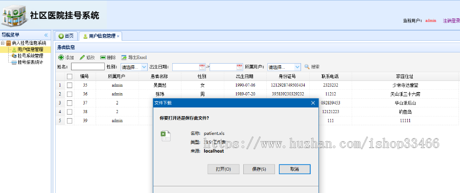This screenshot has height=193, width=460.
Task: Click the 导出Excel export icon
Action: [x=124, y=58]
